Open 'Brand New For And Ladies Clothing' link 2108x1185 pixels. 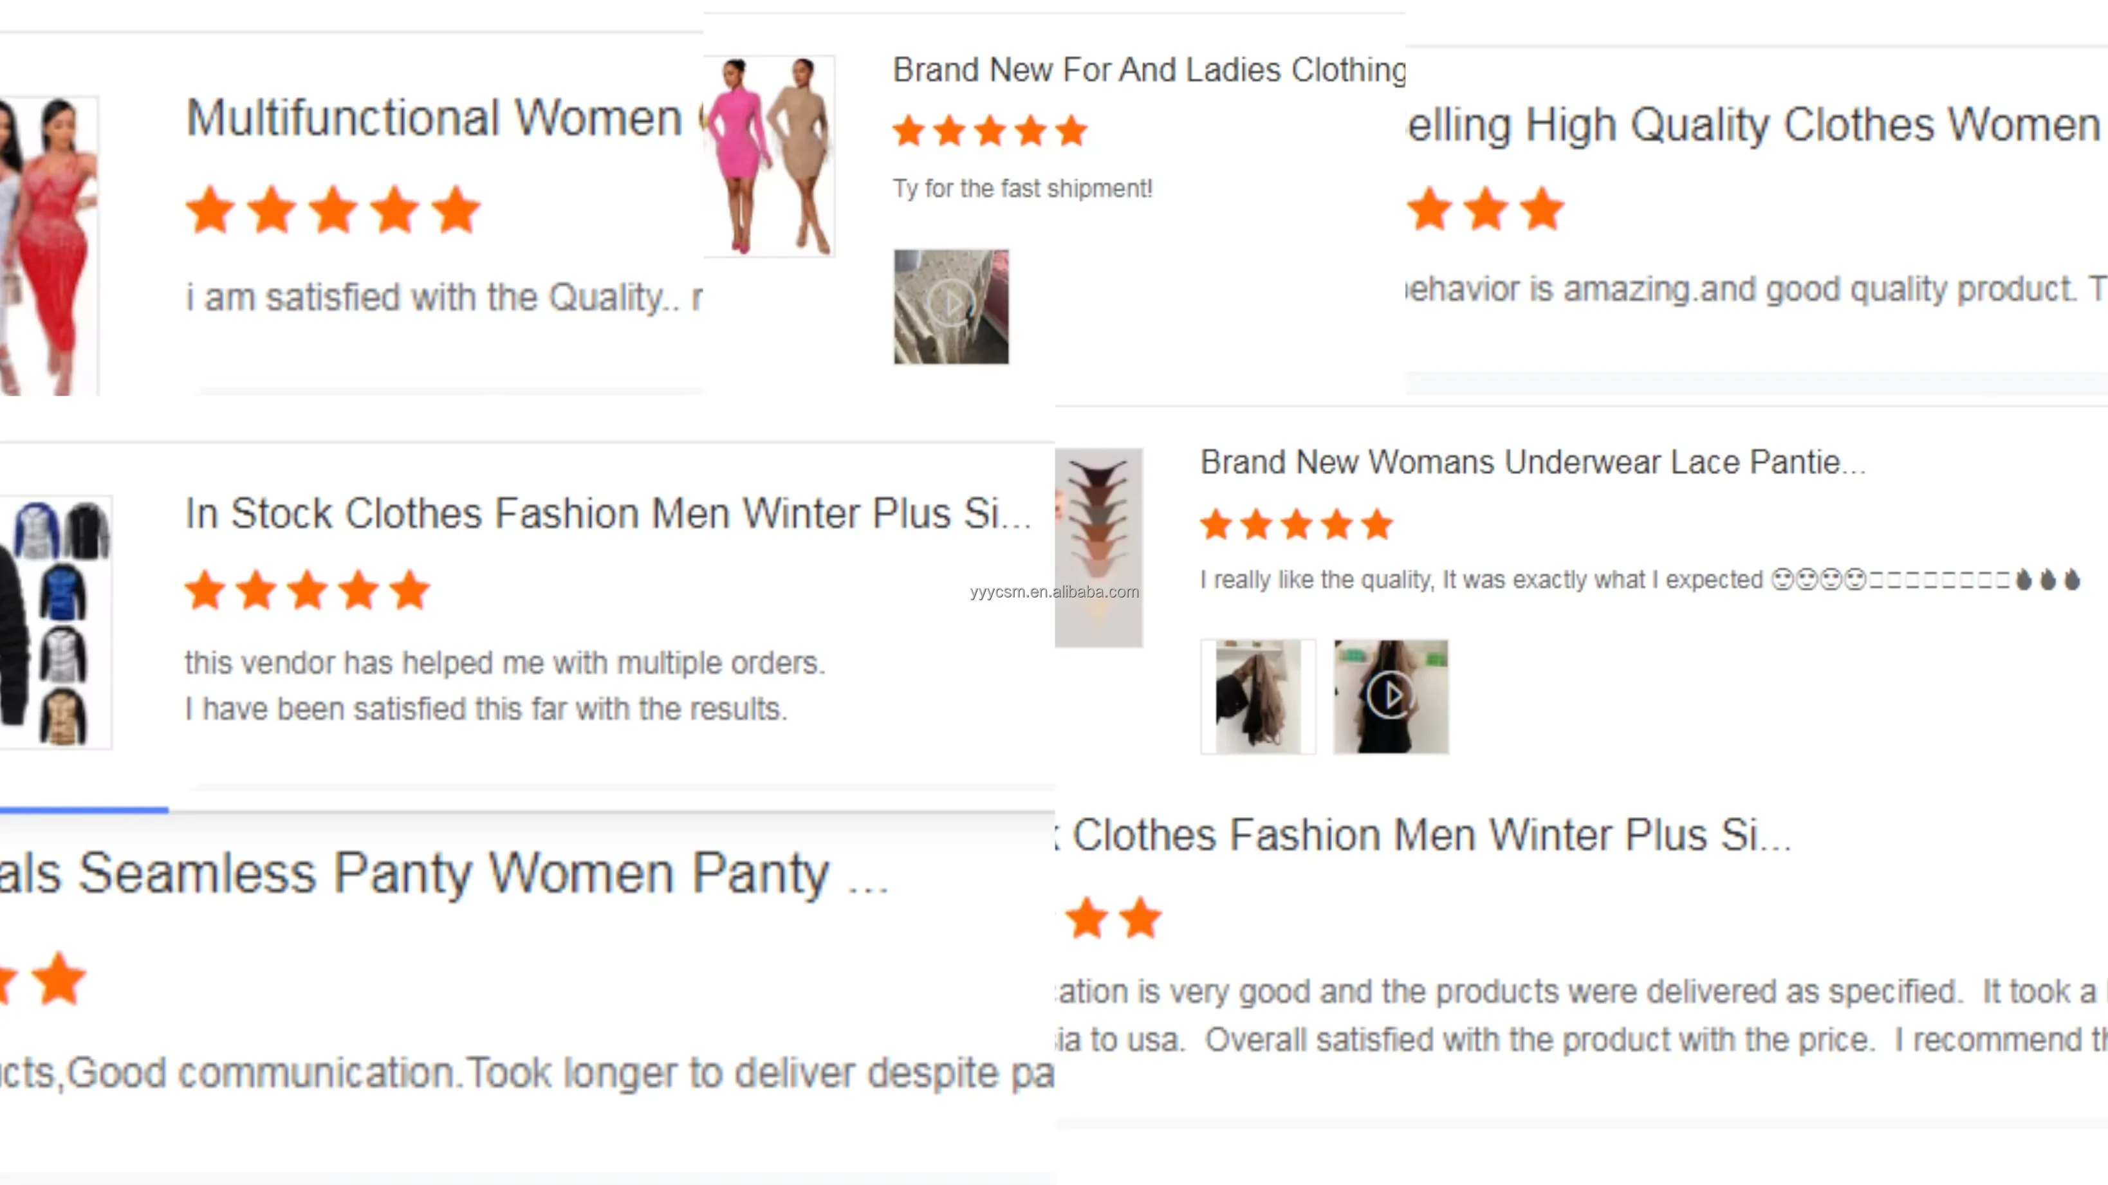pos(1148,70)
